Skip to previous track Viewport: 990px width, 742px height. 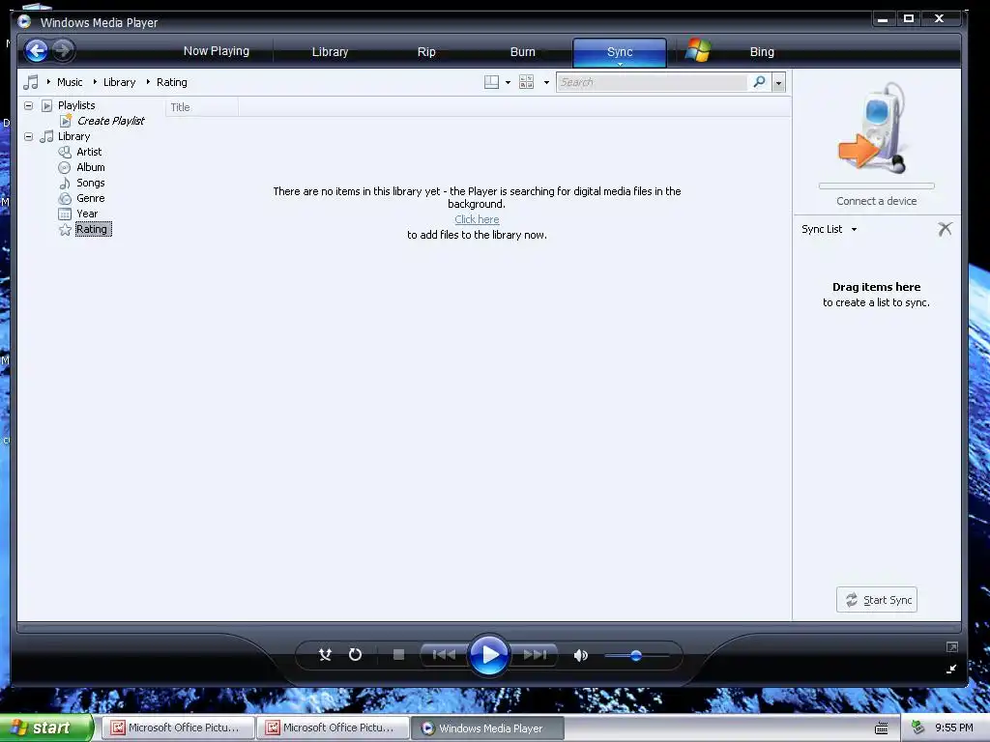click(x=444, y=655)
